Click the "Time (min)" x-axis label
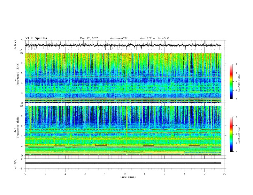Image resolution: width=253 pixels, height=195 pixels. pos(128,177)
